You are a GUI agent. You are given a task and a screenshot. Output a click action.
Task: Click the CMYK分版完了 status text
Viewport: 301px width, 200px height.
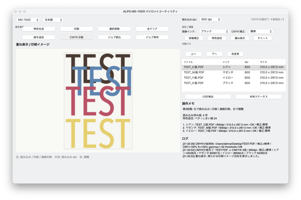[268, 19]
